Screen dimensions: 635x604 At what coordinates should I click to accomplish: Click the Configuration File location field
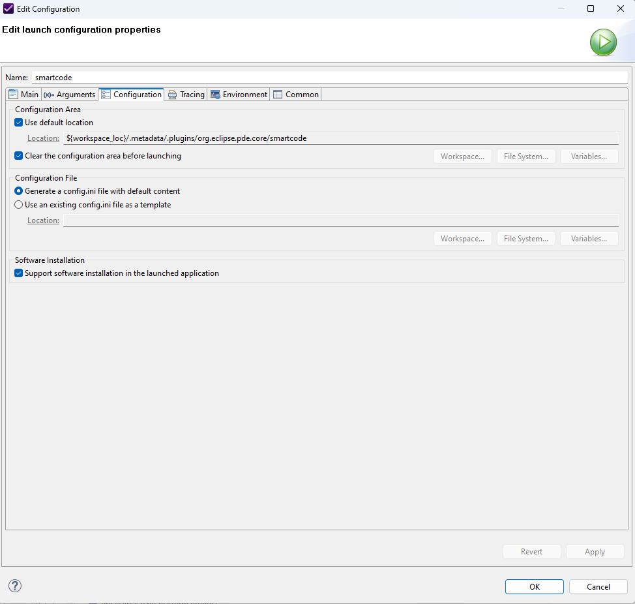tap(341, 220)
